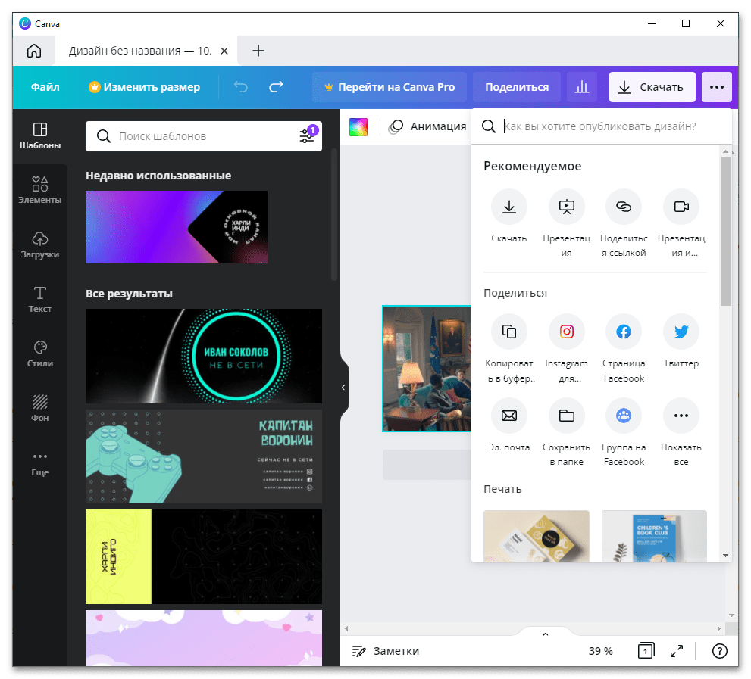Click the Скачать download button in the header
This screenshot has width=751, height=679.
tap(652, 87)
